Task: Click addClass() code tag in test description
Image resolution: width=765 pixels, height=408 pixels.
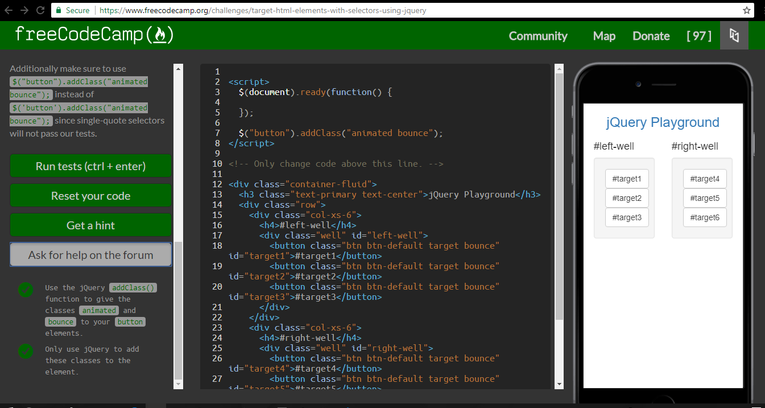Action: pyautogui.click(x=133, y=288)
